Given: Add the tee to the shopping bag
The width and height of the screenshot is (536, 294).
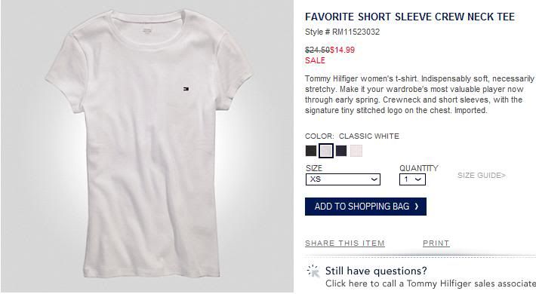Looking at the screenshot, I should [x=365, y=207].
